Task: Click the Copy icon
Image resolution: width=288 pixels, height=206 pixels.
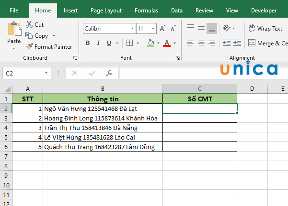Action: [29, 35]
